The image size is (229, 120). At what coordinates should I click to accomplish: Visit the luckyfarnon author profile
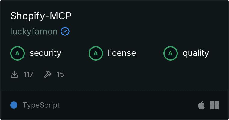(34, 31)
